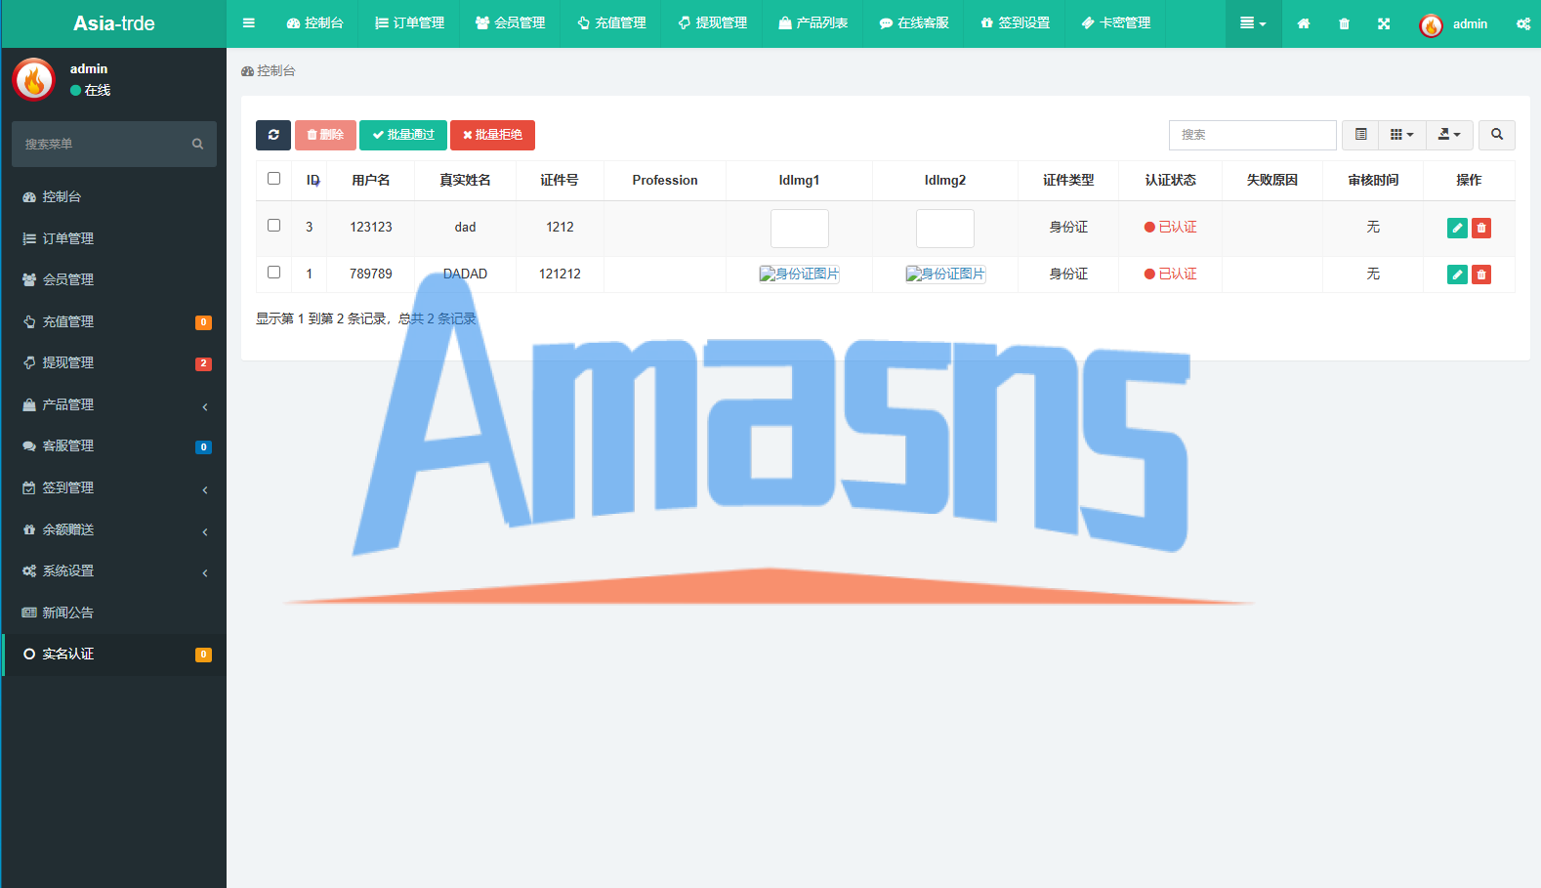Viewport: 1541px width, 888px height.
Task: Open 实名认证 in the sidebar
Action: click(x=114, y=655)
